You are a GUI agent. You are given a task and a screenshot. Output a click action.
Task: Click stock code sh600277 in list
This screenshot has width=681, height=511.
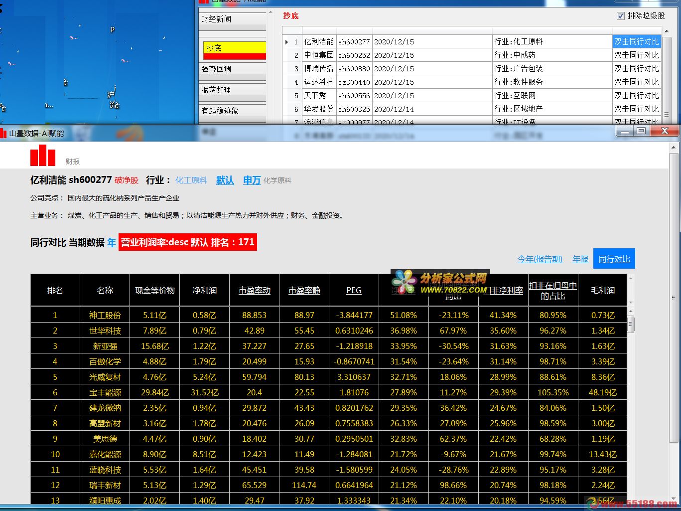(x=354, y=42)
